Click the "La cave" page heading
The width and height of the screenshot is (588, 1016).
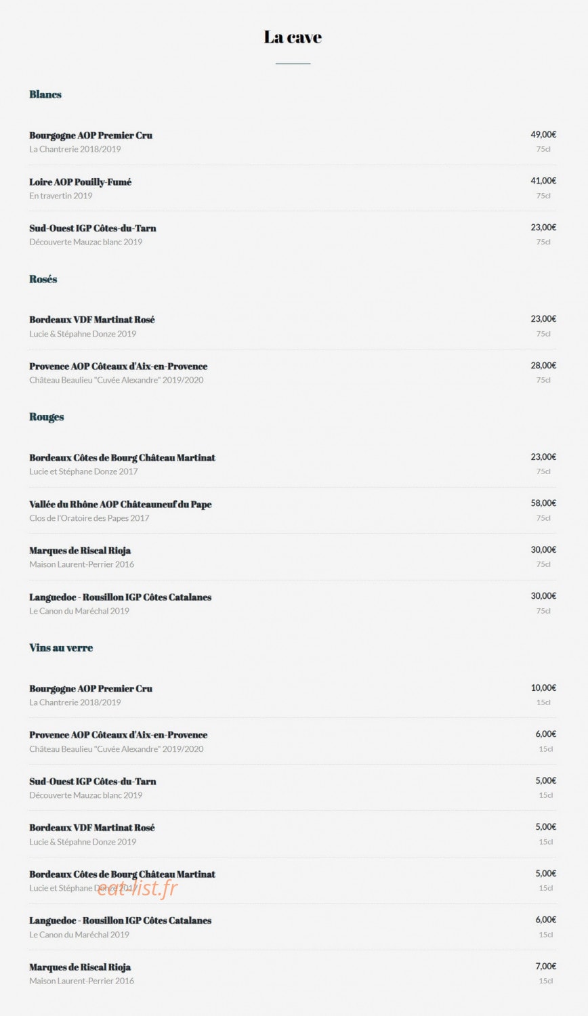293,37
